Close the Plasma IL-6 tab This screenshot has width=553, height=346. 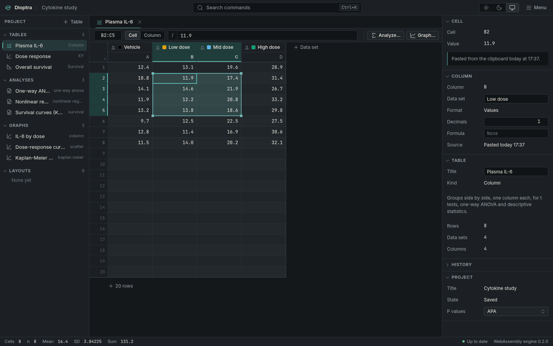click(x=140, y=22)
